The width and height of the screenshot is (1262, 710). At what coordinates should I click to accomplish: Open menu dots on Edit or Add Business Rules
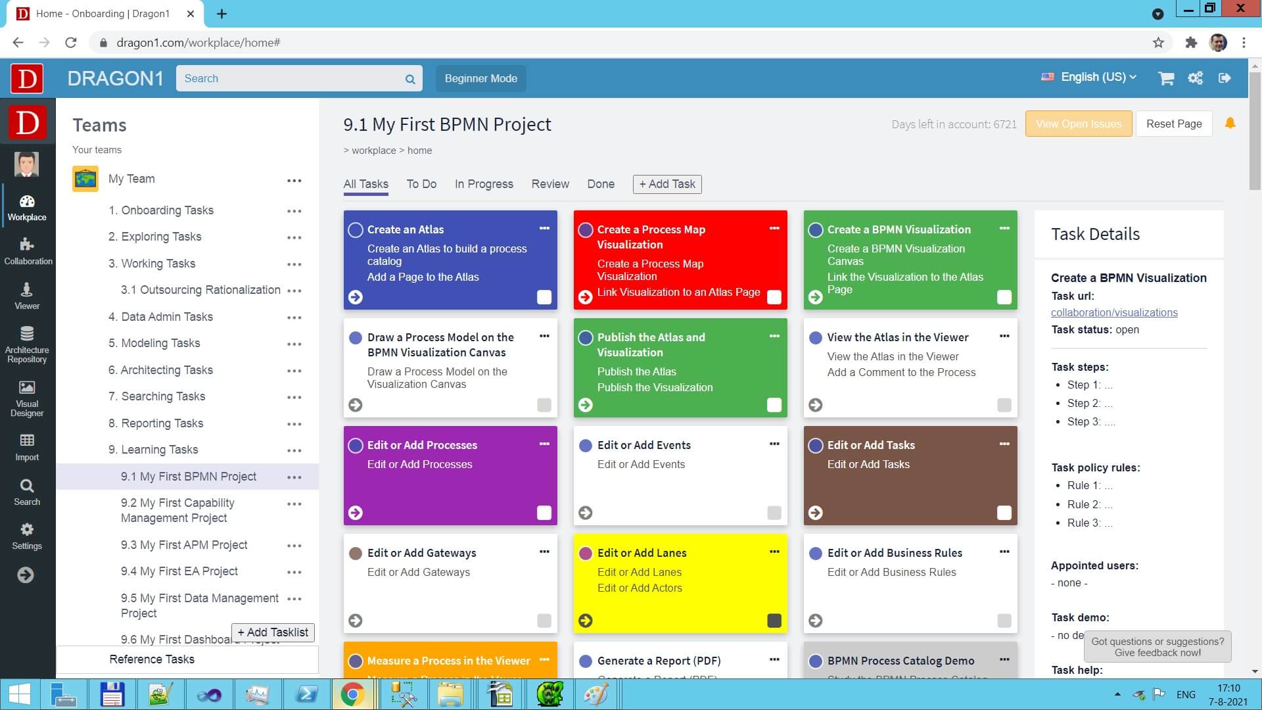[x=1004, y=552]
